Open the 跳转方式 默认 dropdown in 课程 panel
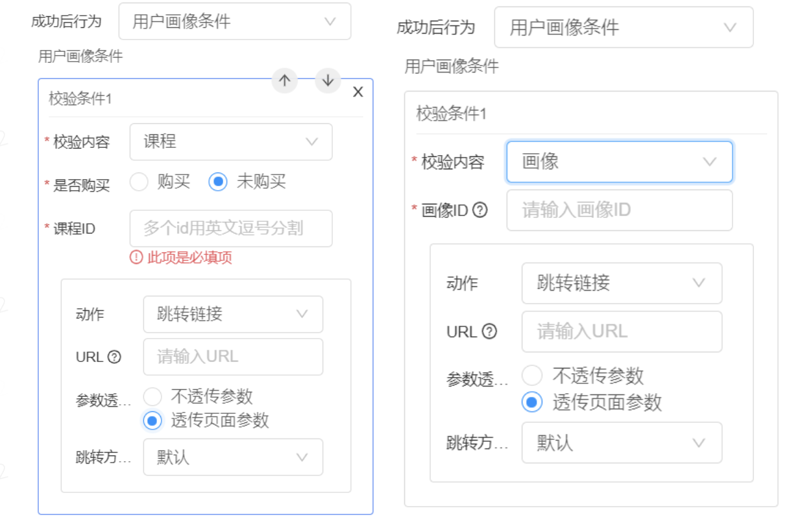 click(233, 457)
